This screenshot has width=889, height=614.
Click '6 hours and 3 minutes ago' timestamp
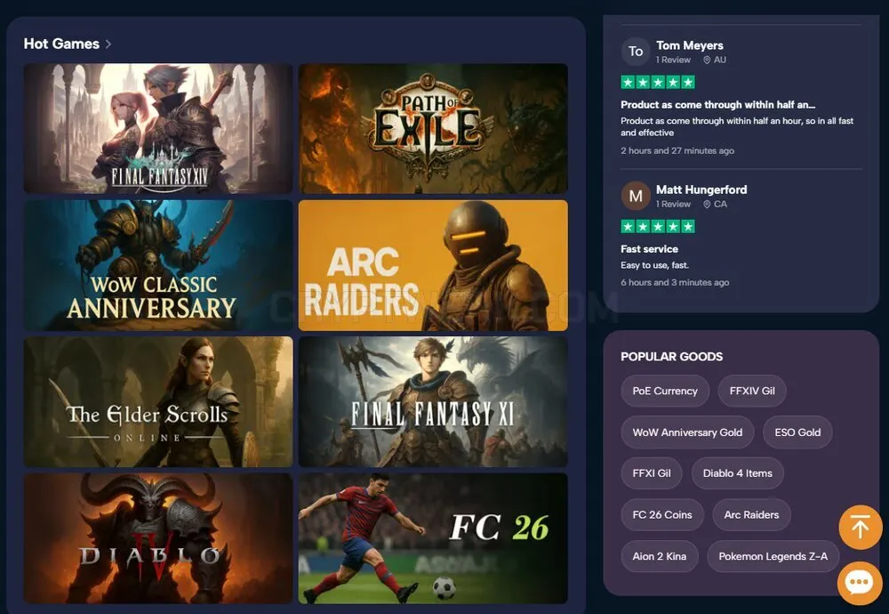(675, 282)
